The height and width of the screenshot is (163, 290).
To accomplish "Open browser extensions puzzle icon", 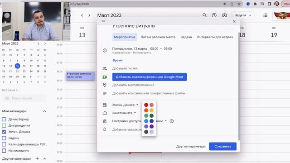I will [255, 4].
